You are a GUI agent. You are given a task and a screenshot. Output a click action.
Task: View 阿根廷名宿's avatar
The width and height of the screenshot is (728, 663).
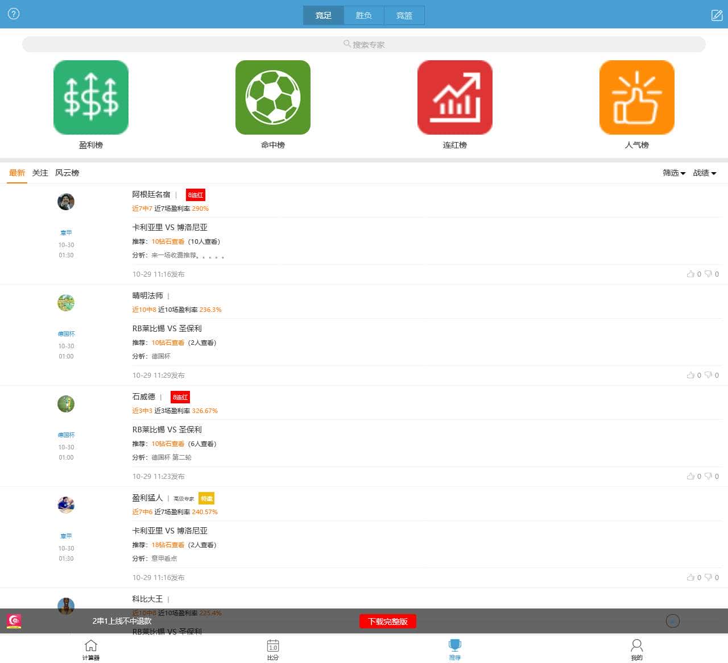[66, 202]
